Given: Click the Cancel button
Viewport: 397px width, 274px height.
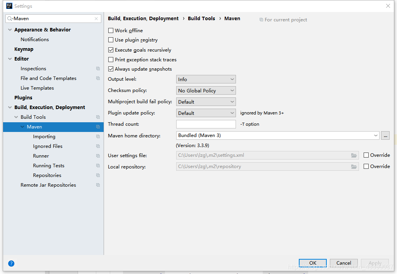Looking at the screenshot, I should [x=343, y=263].
